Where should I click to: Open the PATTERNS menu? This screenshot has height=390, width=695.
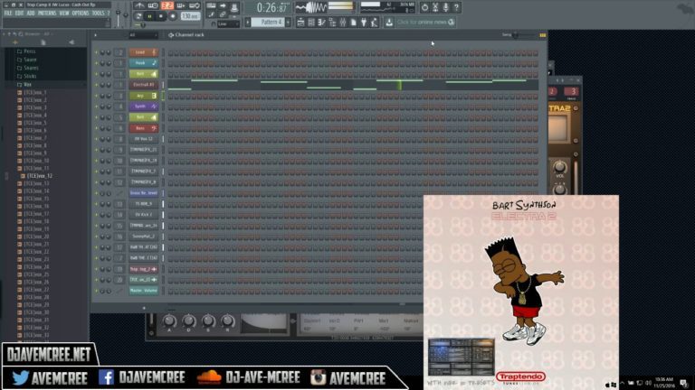[47, 14]
